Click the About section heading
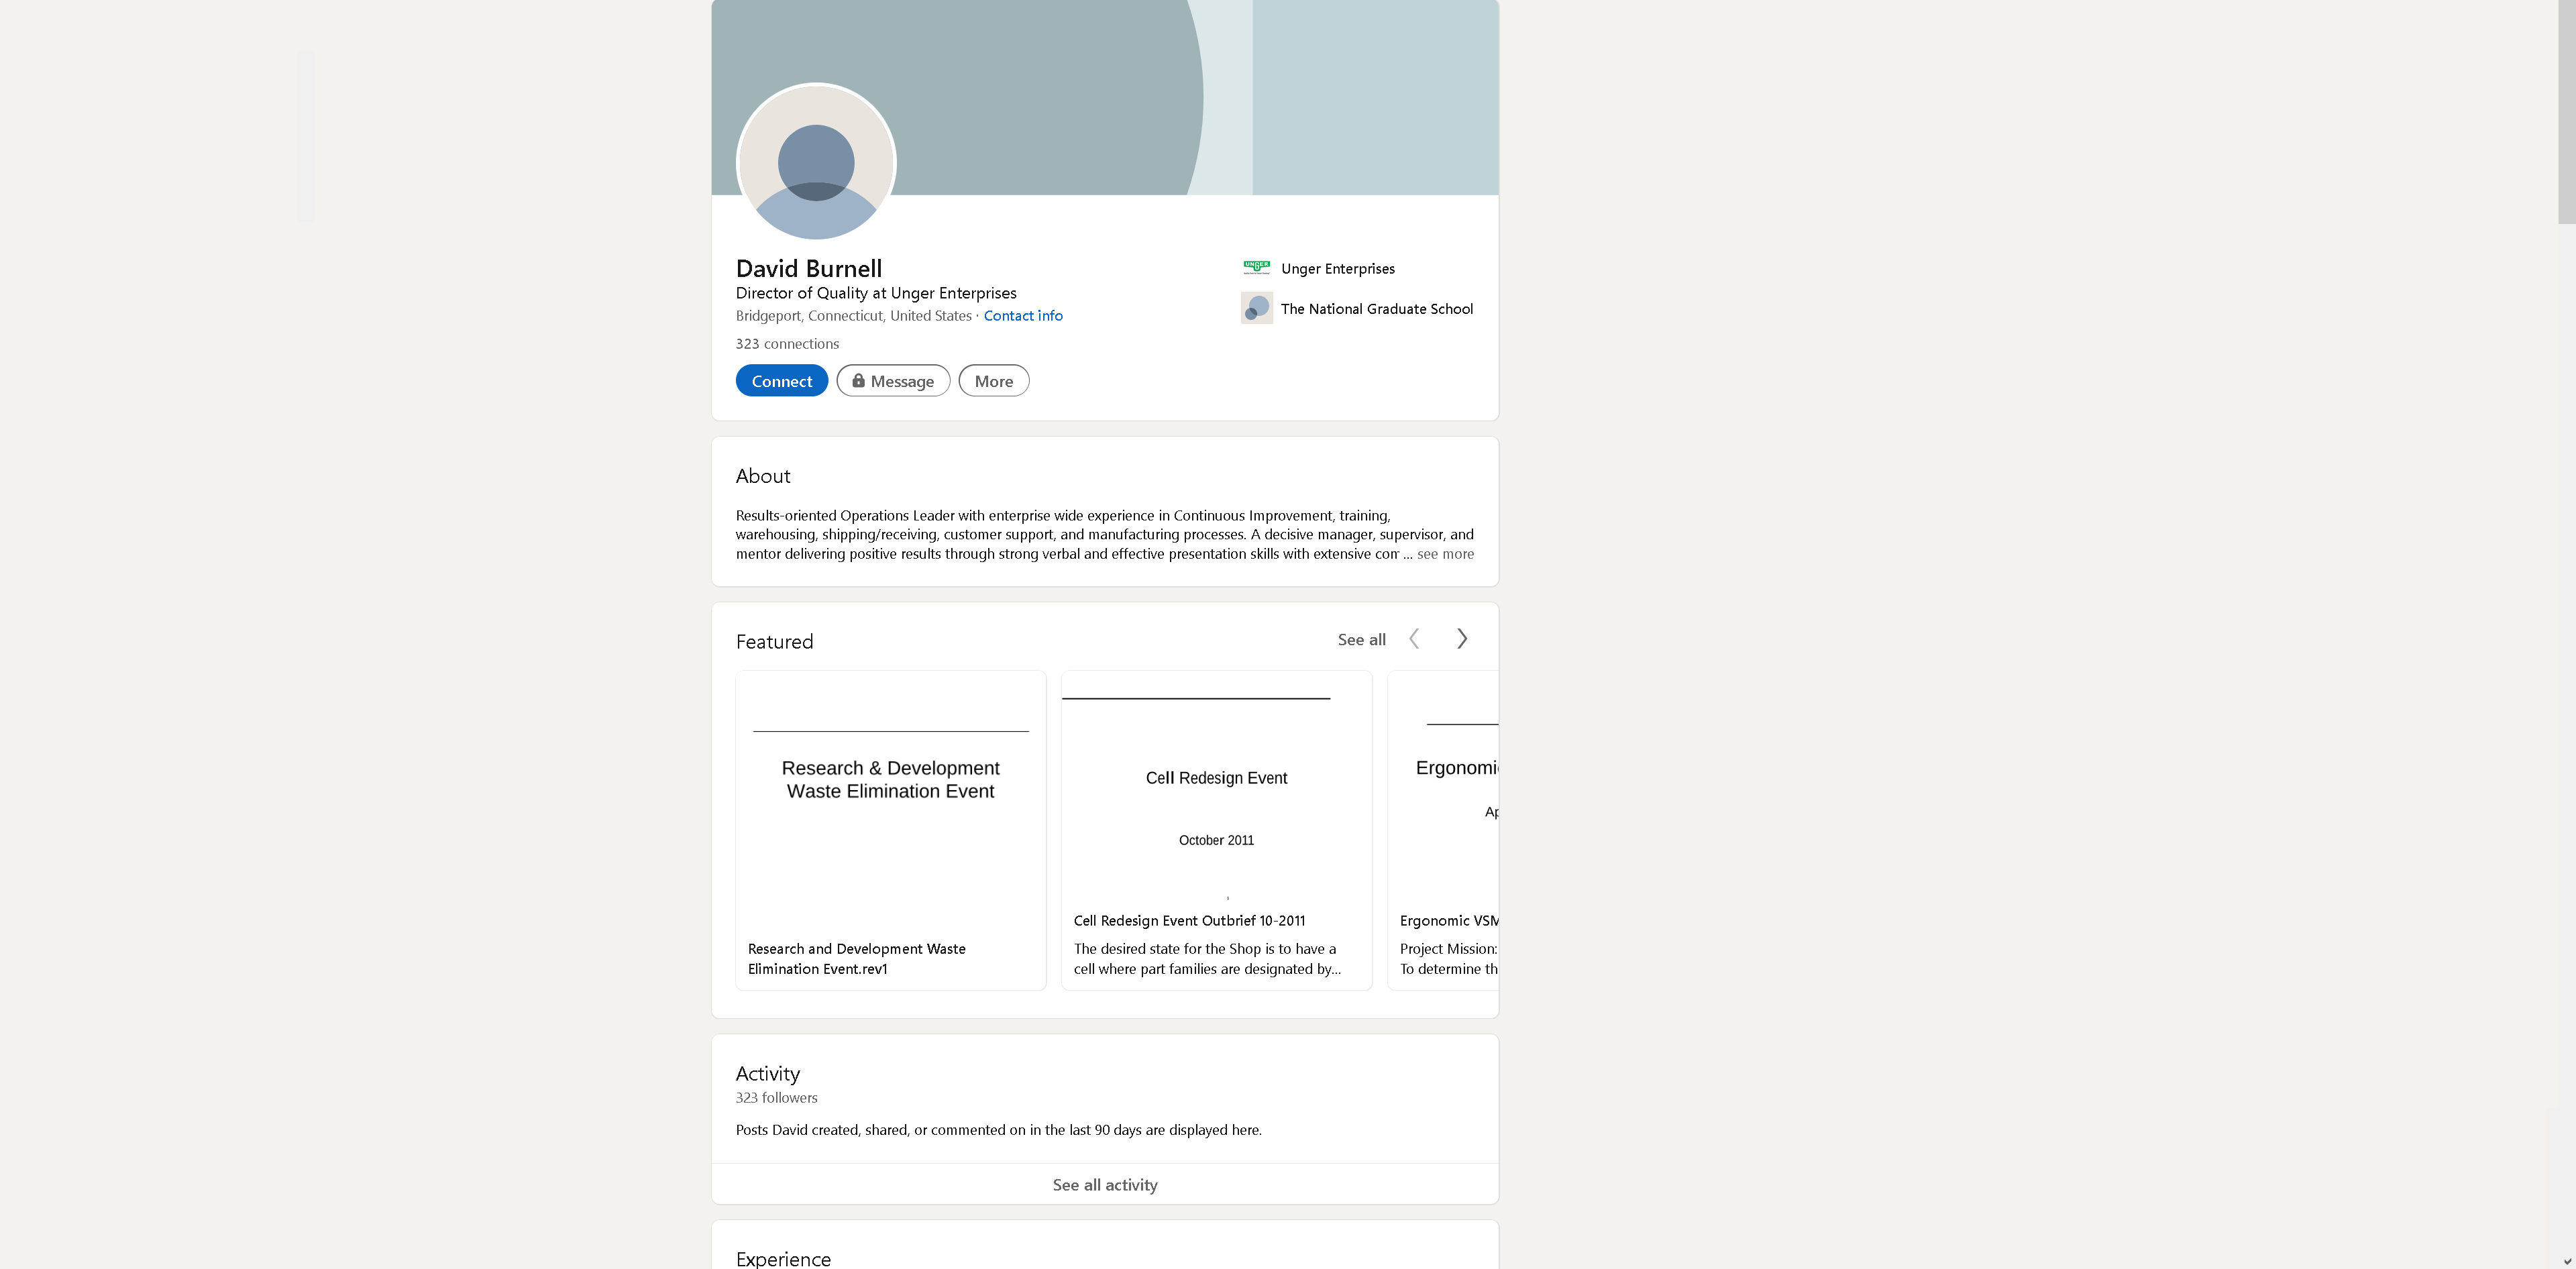 click(763, 476)
